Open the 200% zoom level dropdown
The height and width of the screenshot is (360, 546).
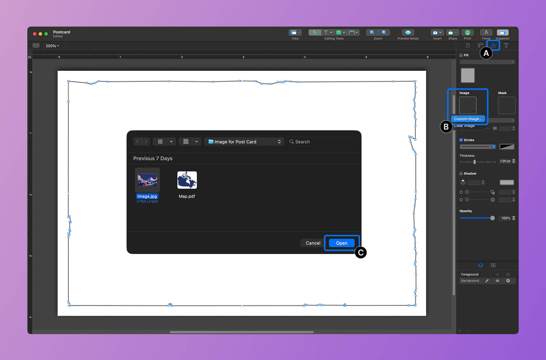(52, 46)
